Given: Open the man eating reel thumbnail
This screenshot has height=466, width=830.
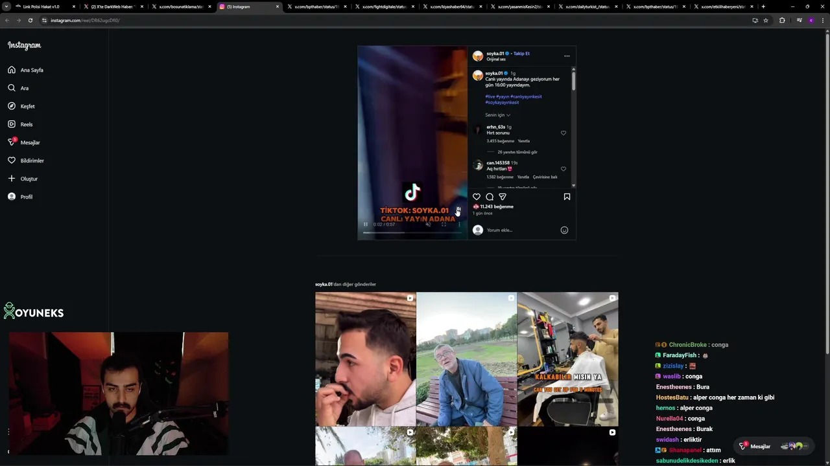Looking at the screenshot, I should click(x=365, y=359).
